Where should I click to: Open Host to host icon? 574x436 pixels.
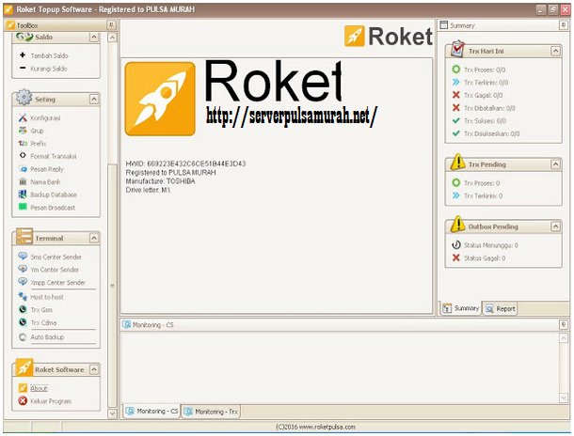click(x=23, y=296)
